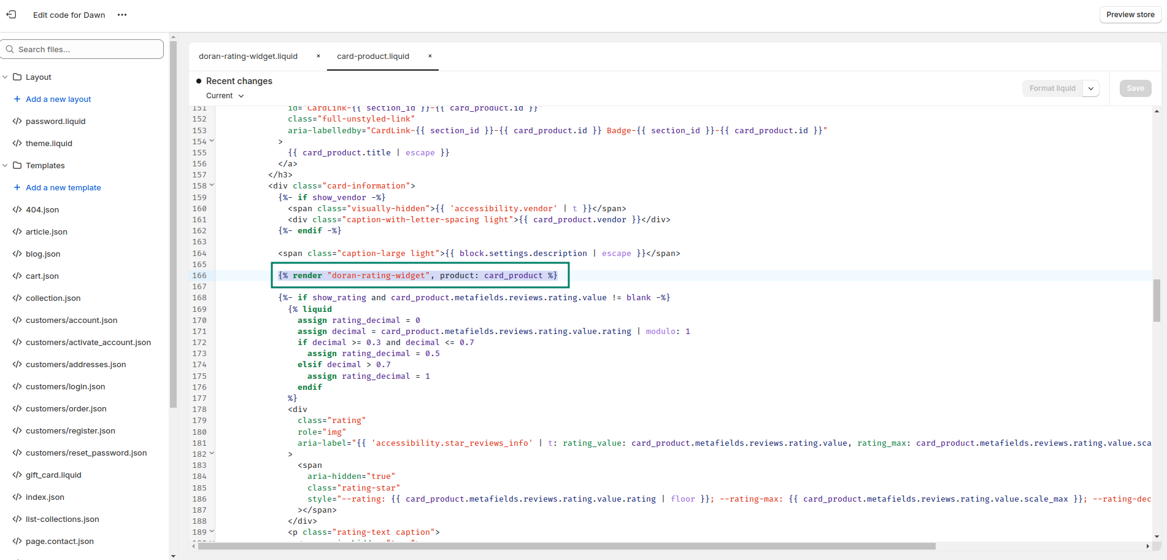
Task: Click the sidebar scroll down arrow
Action: [x=173, y=556]
